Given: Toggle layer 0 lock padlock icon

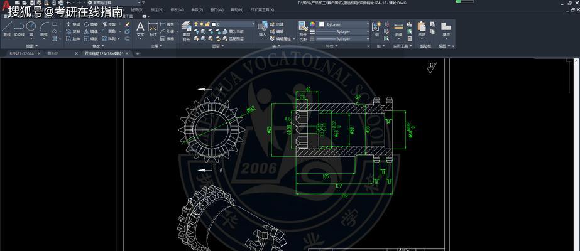Looking at the screenshot, I should [207, 24].
